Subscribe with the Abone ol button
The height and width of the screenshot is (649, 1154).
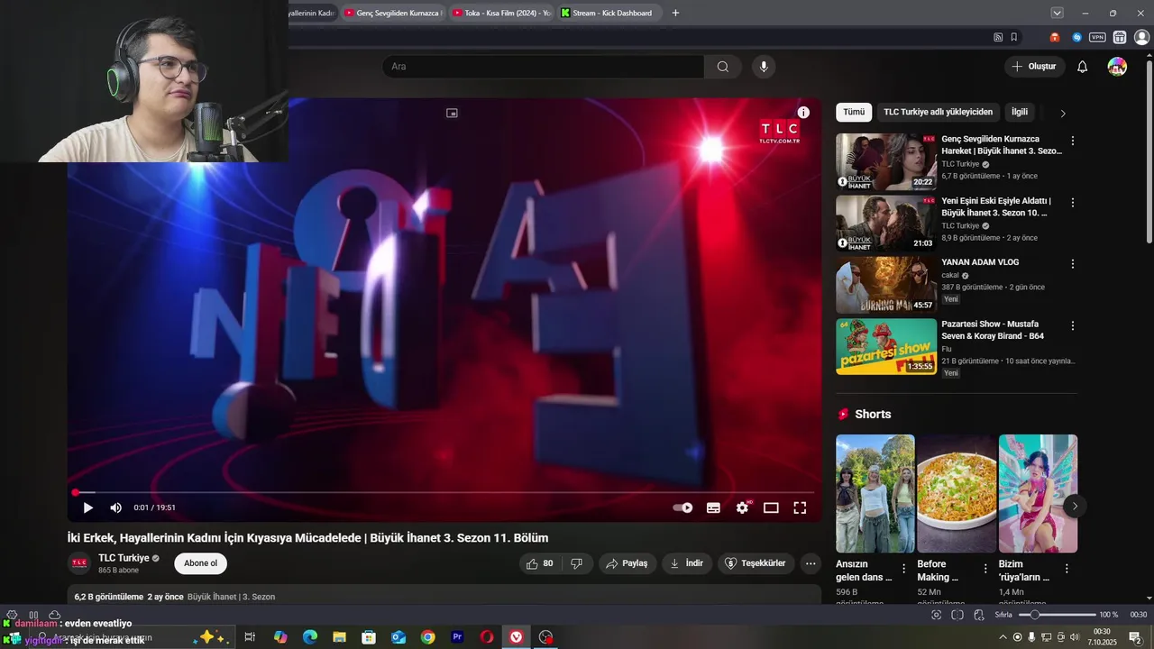[200, 563]
